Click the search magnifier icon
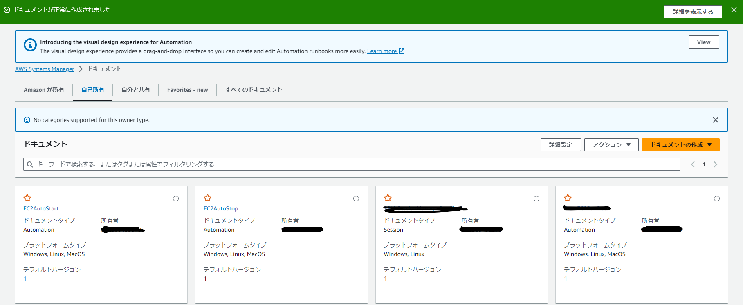The height and width of the screenshot is (305, 743). coord(30,164)
